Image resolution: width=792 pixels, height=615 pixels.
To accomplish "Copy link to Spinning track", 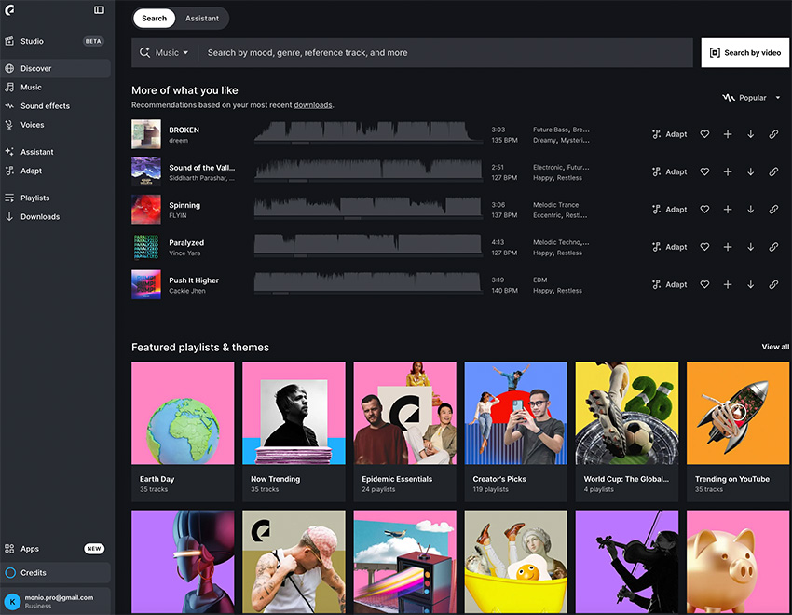I will click(x=773, y=209).
